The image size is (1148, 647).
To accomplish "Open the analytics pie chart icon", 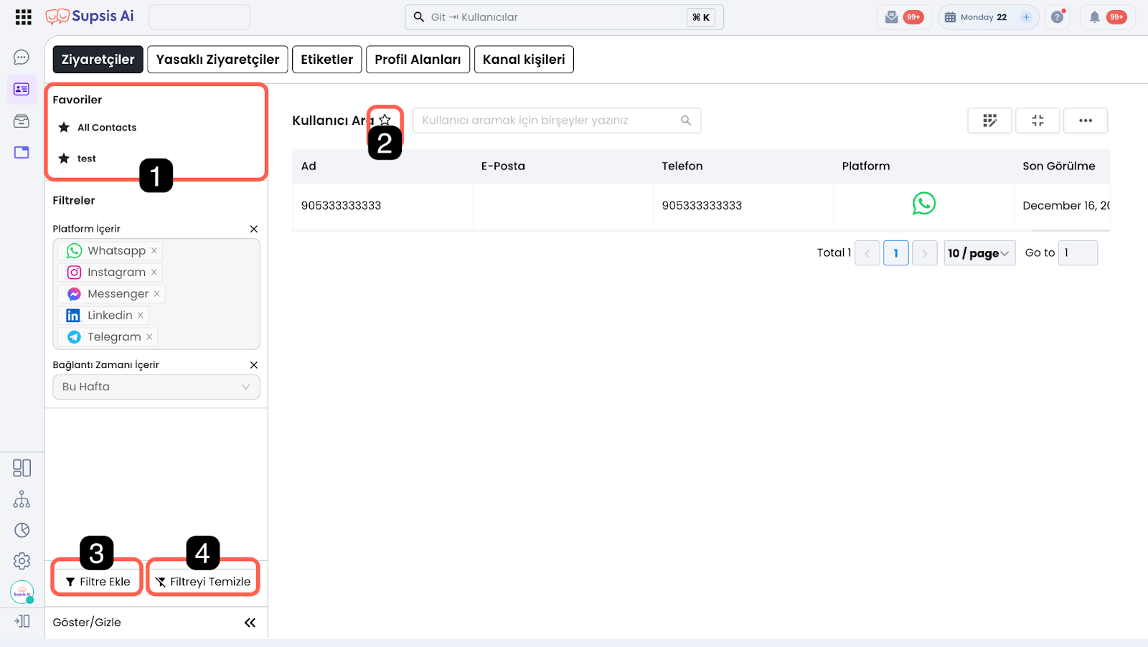I will [22, 530].
